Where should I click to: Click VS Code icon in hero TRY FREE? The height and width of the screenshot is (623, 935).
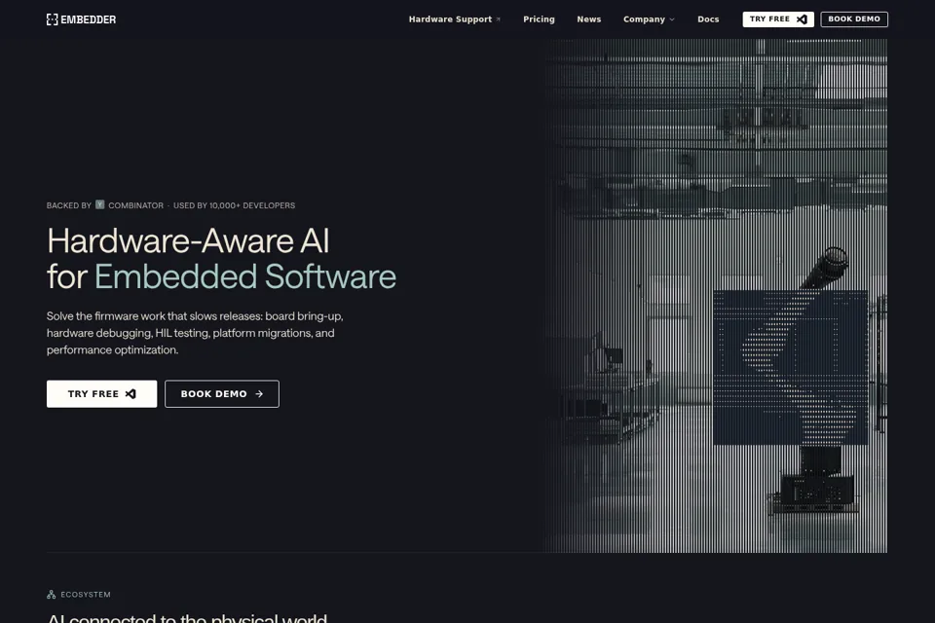(x=131, y=394)
